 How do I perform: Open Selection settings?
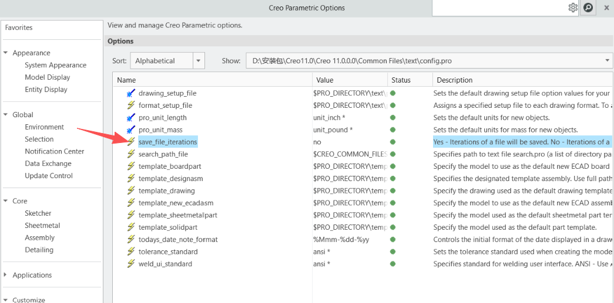click(39, 139)
